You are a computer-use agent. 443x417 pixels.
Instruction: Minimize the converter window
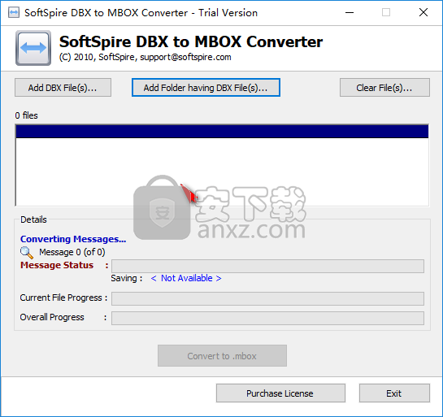click(350, 12)
